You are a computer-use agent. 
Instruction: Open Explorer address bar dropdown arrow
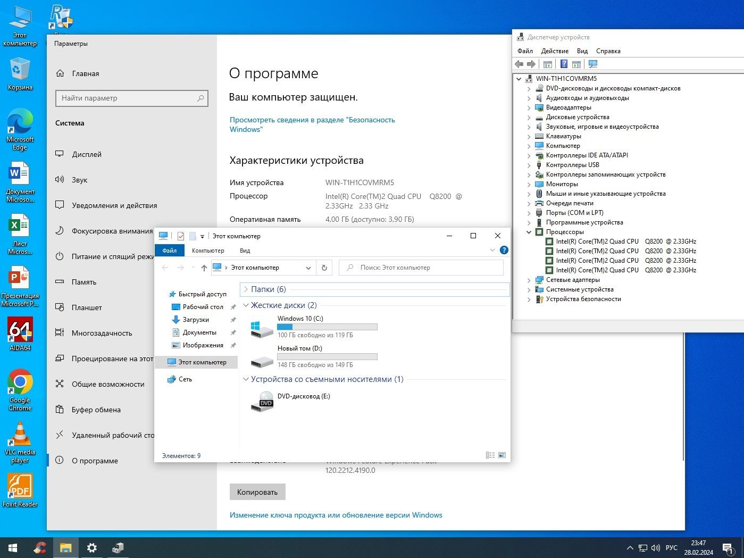coord(308,268)
